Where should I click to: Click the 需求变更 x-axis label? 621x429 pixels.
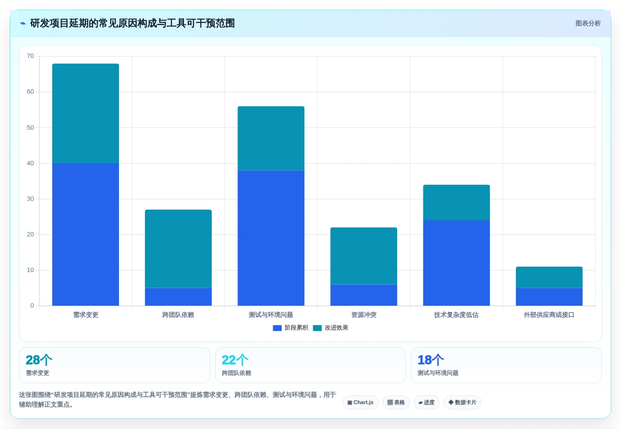pos(86,315)
